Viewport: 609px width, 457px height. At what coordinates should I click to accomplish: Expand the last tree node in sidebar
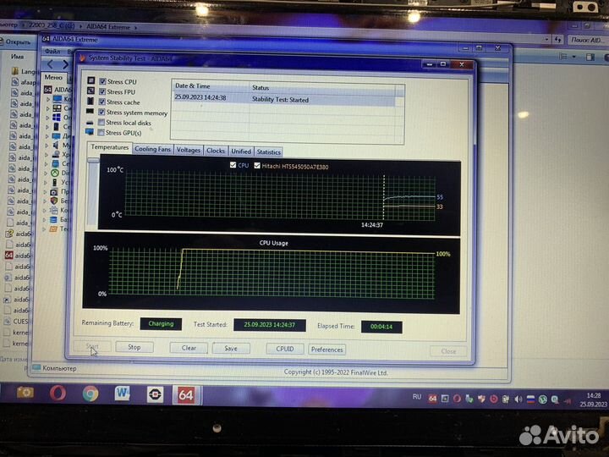click(47, 228)
